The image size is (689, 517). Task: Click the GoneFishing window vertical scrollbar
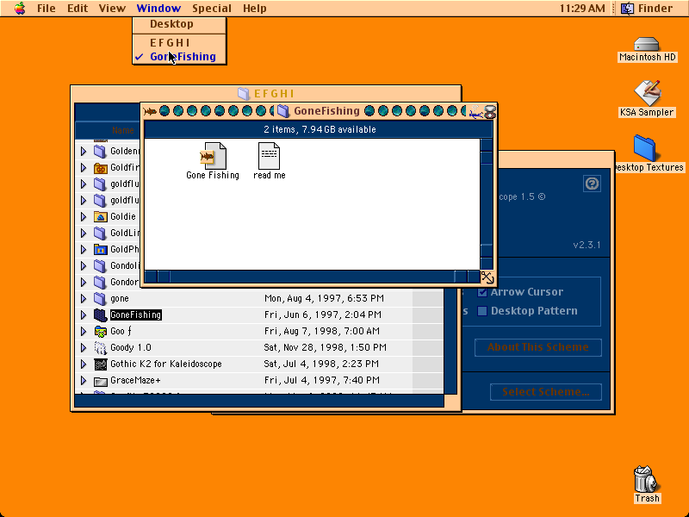[487, 204]
